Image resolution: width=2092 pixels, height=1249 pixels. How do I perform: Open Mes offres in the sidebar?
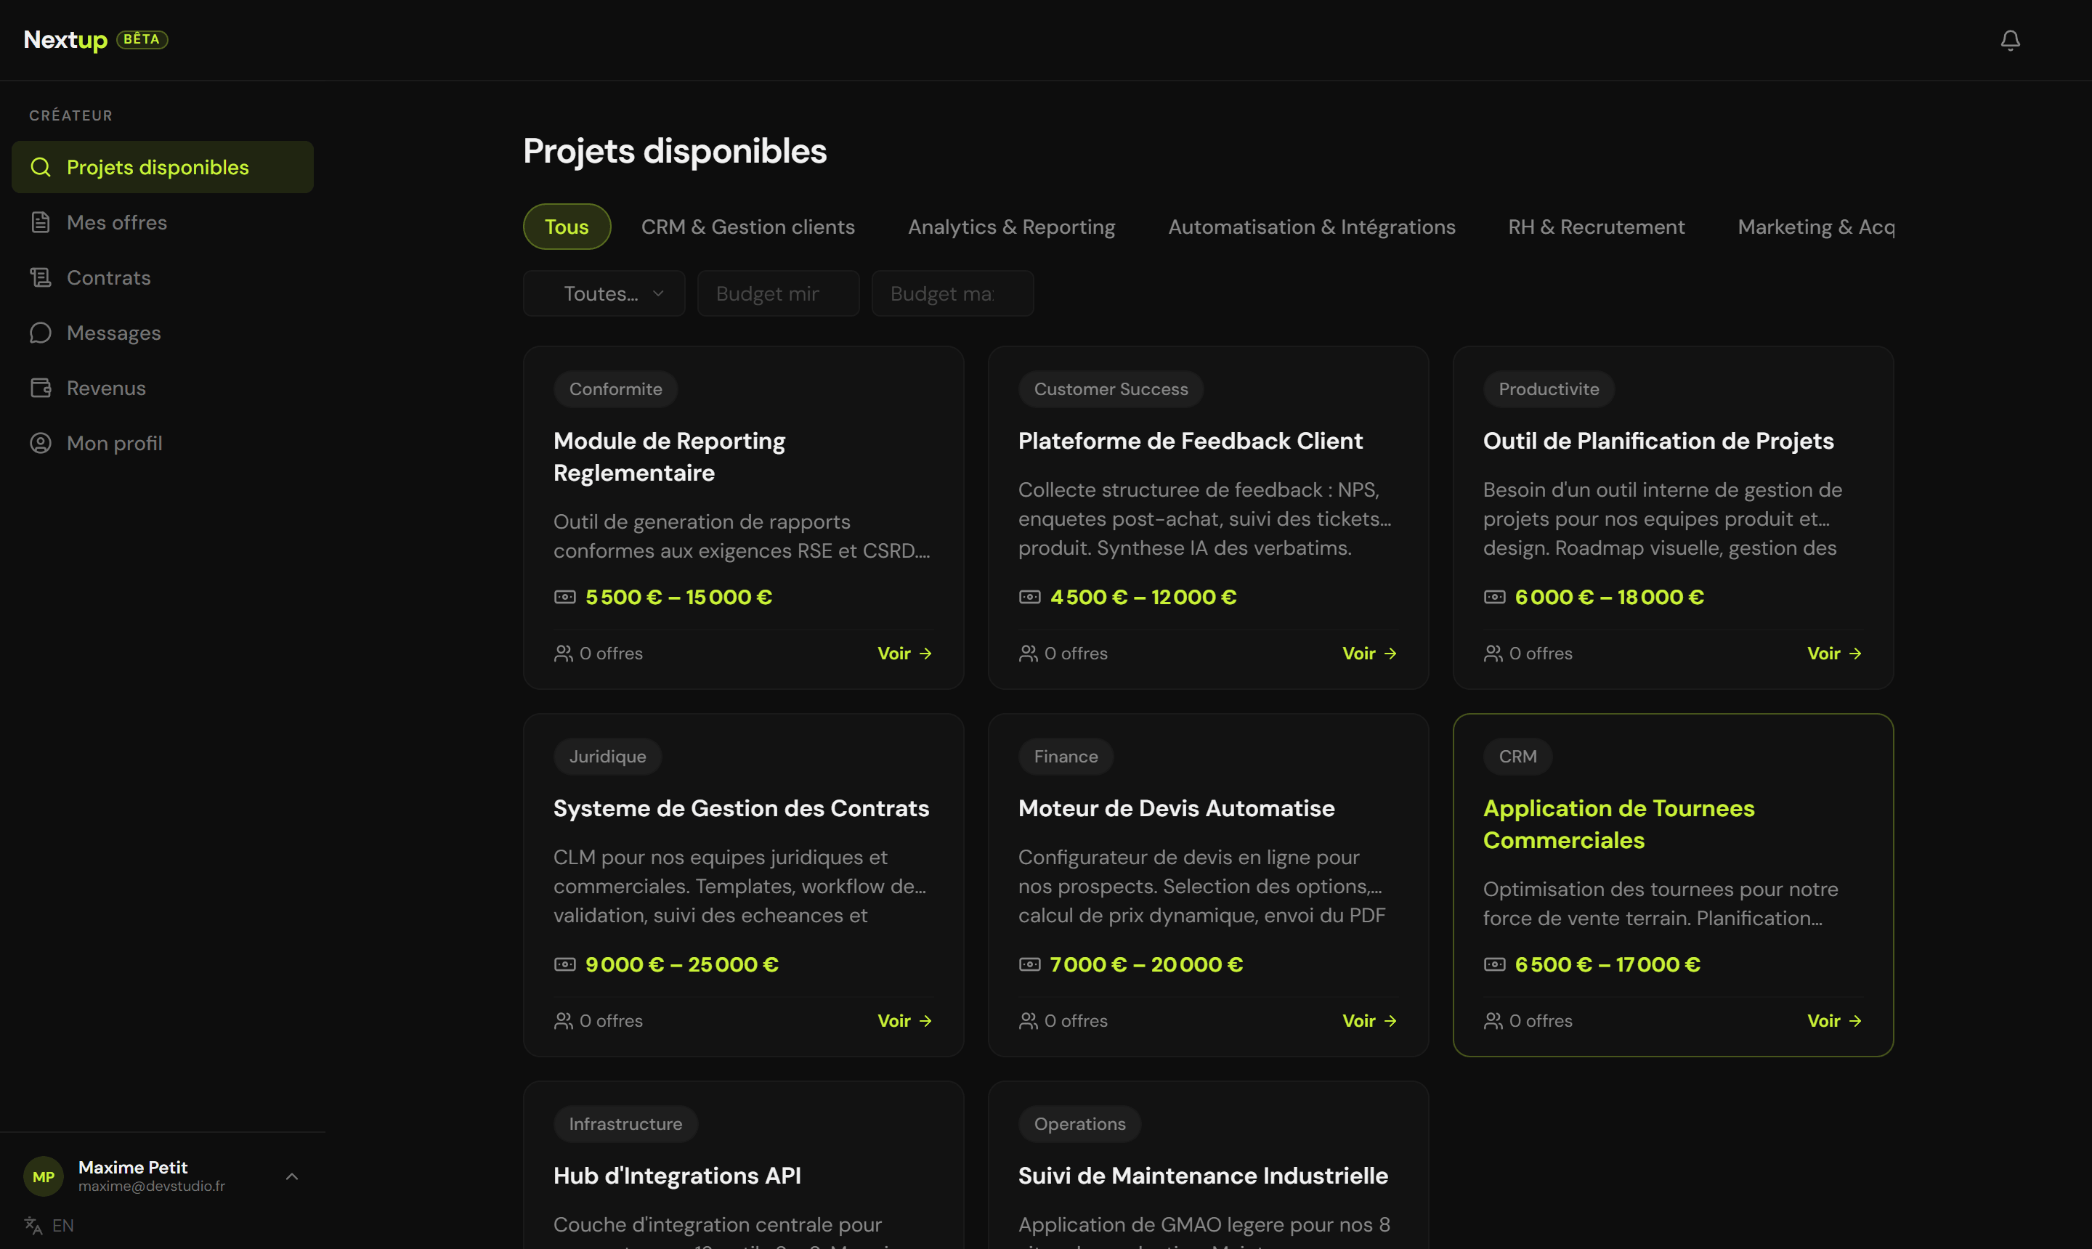[163, 222]
